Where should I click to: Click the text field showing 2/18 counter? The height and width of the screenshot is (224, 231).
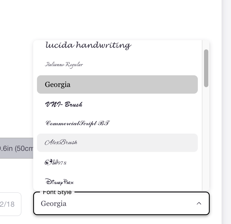click(10, 204)
